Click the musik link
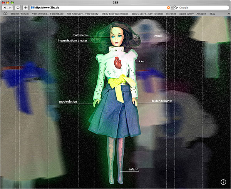231x189 pixels. click(x=158, y=36)
